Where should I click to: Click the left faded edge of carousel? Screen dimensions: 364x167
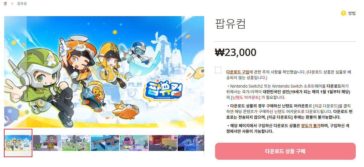(x=15, y=72)
